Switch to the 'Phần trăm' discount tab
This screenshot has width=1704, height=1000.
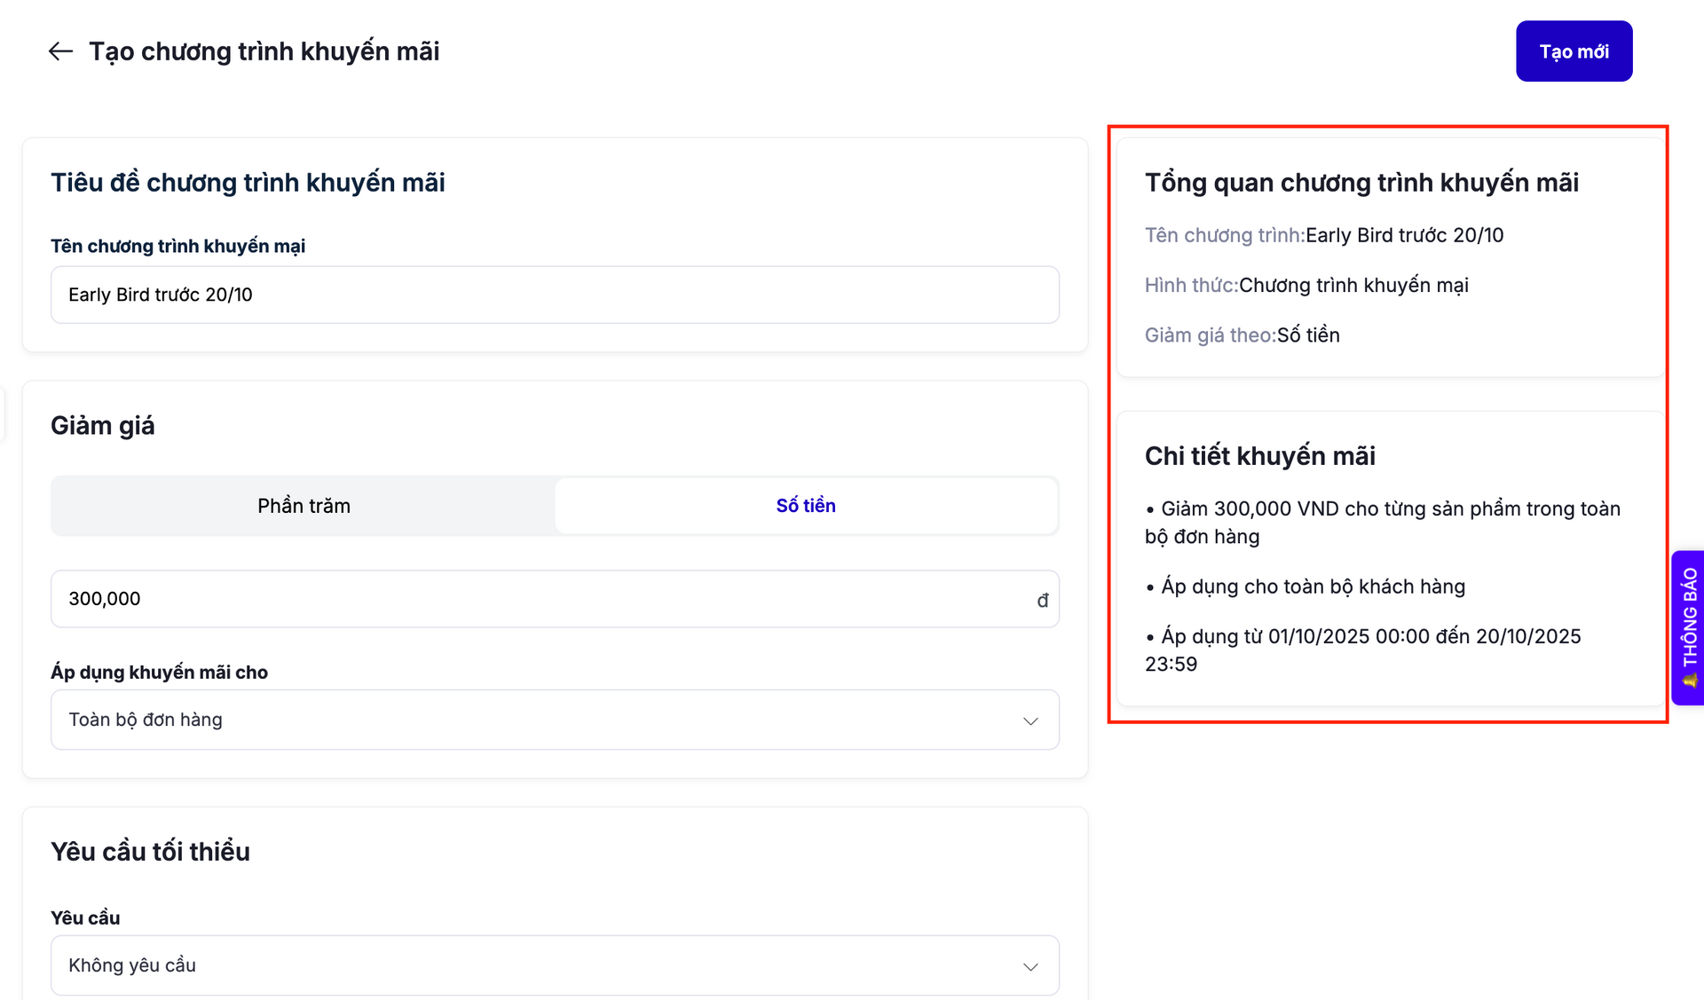coord(304,506)
